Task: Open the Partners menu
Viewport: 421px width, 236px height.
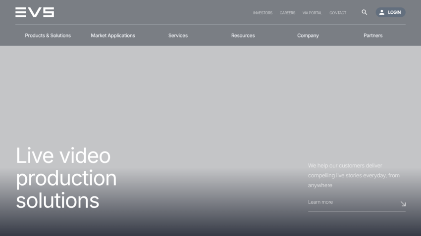Action: coord(373,36)
